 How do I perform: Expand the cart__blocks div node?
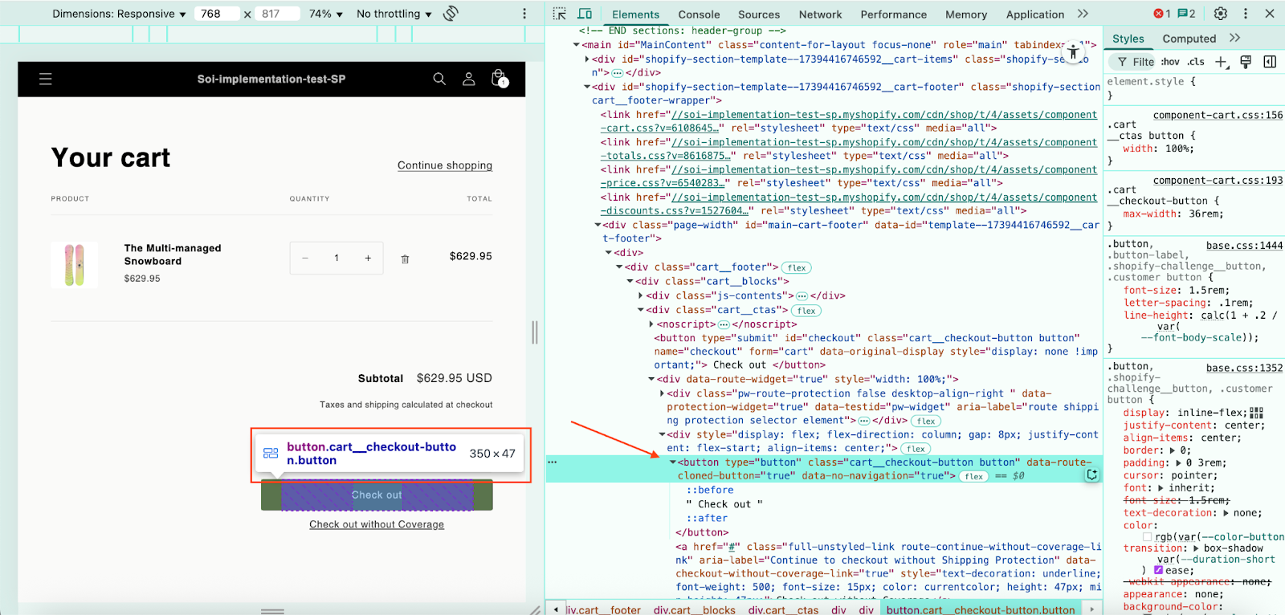tap(630, 282)
